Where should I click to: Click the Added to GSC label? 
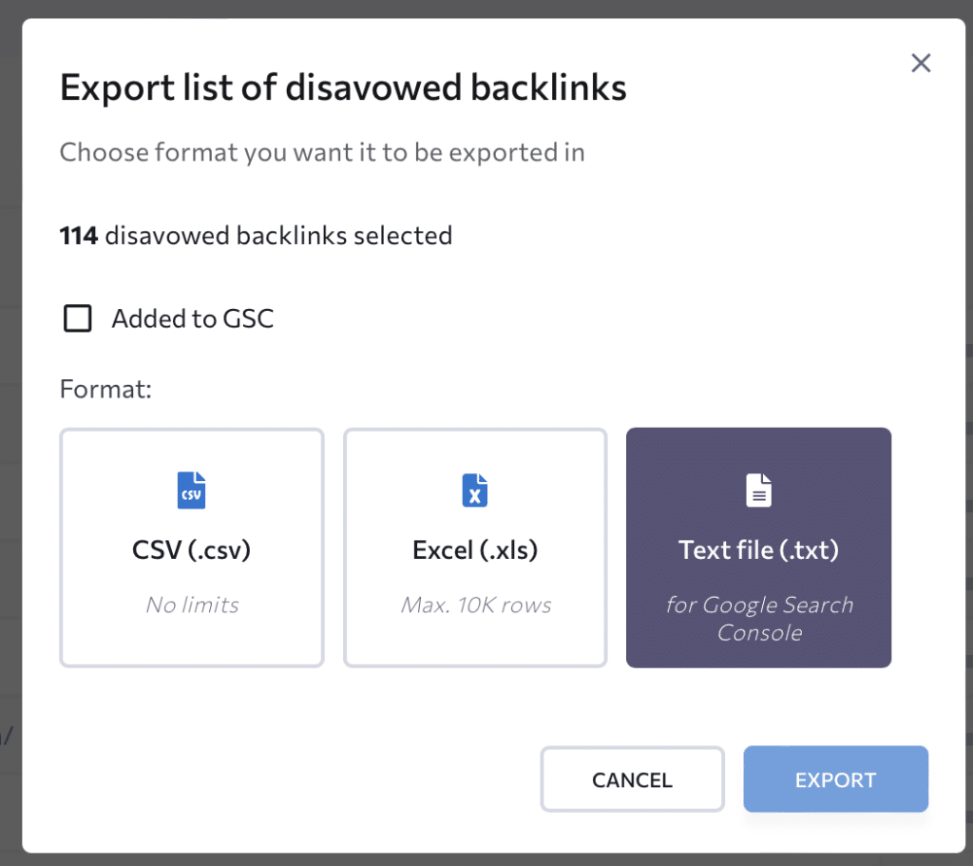click(x=192, y=318)
